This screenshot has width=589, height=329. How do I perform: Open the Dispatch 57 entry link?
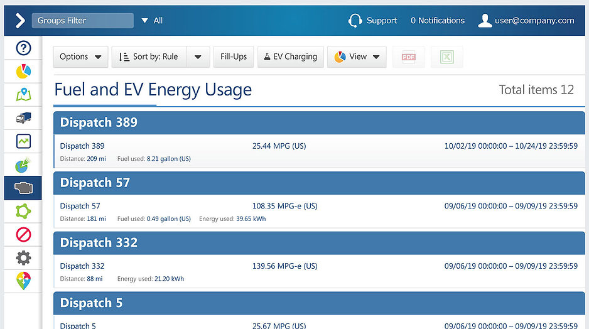click(x=80, y=206)
